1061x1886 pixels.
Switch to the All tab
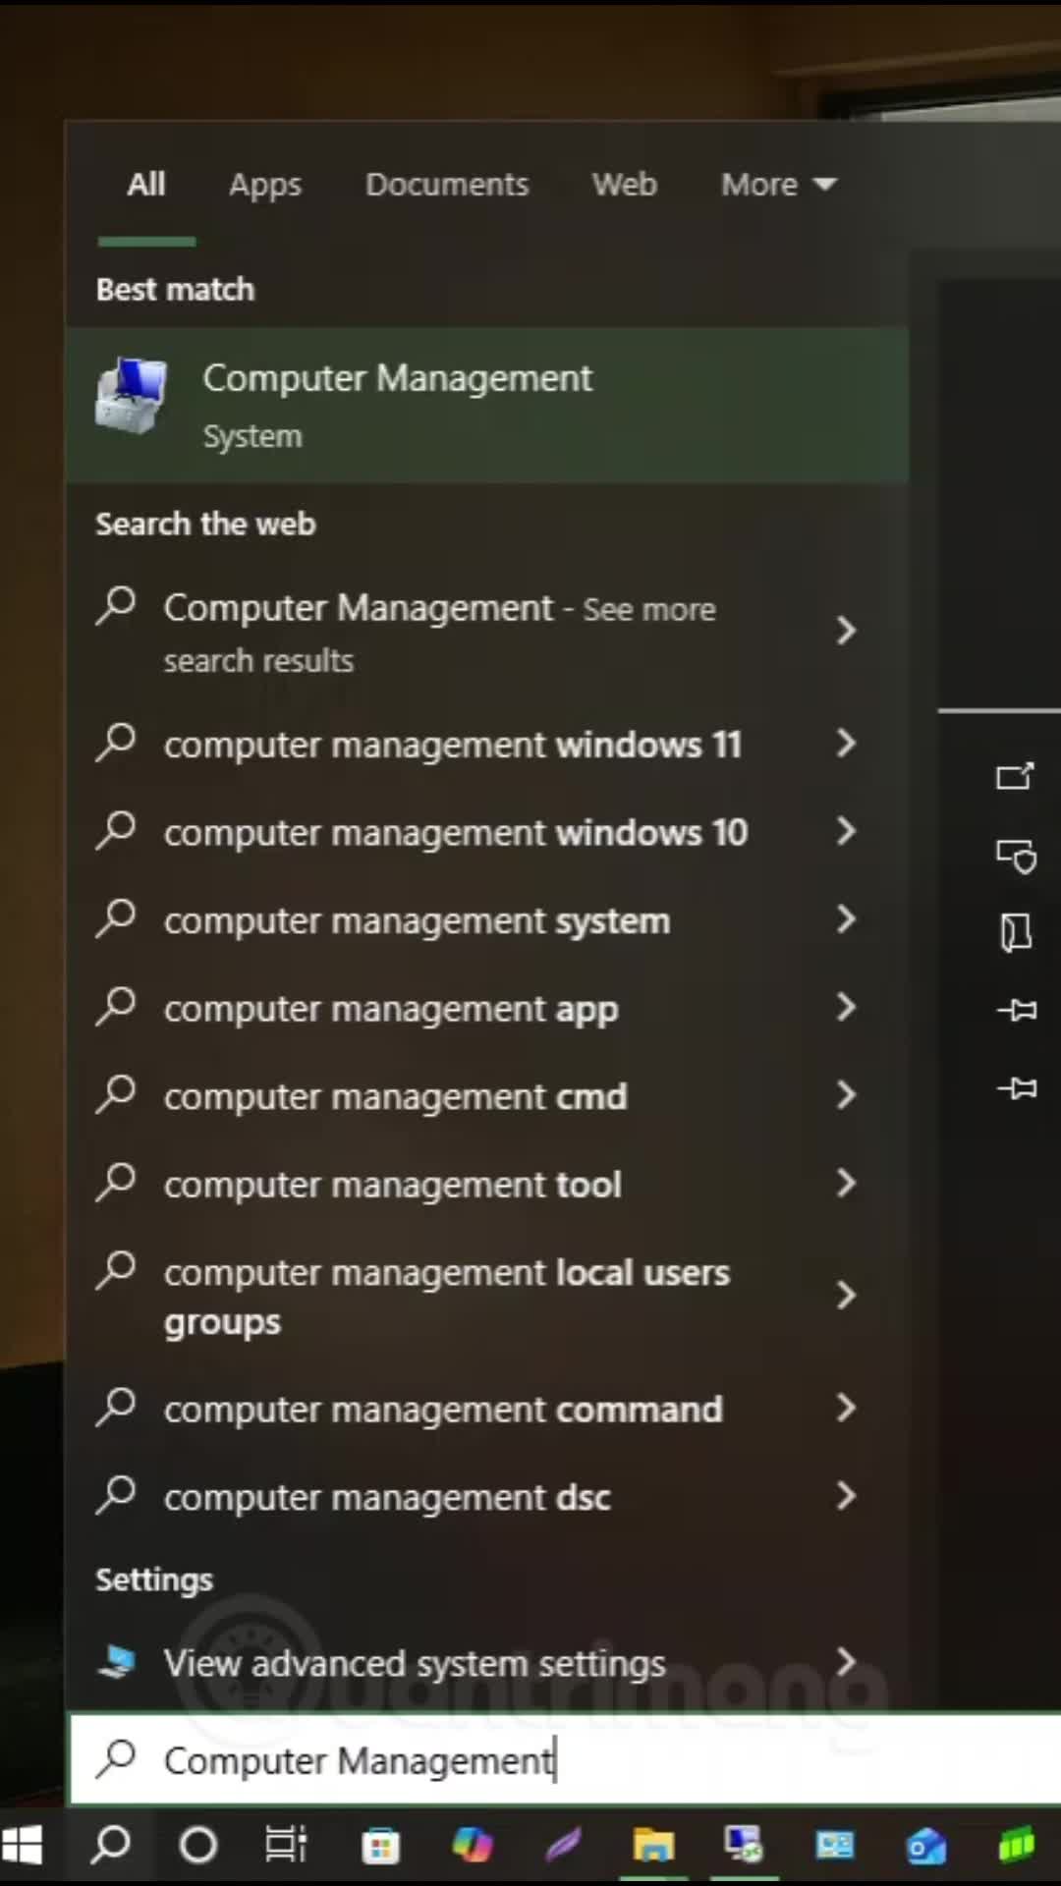[x=146, y=185]
